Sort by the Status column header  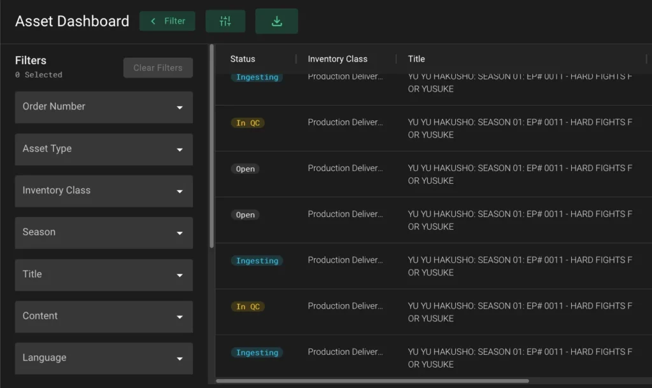(243, 59)
